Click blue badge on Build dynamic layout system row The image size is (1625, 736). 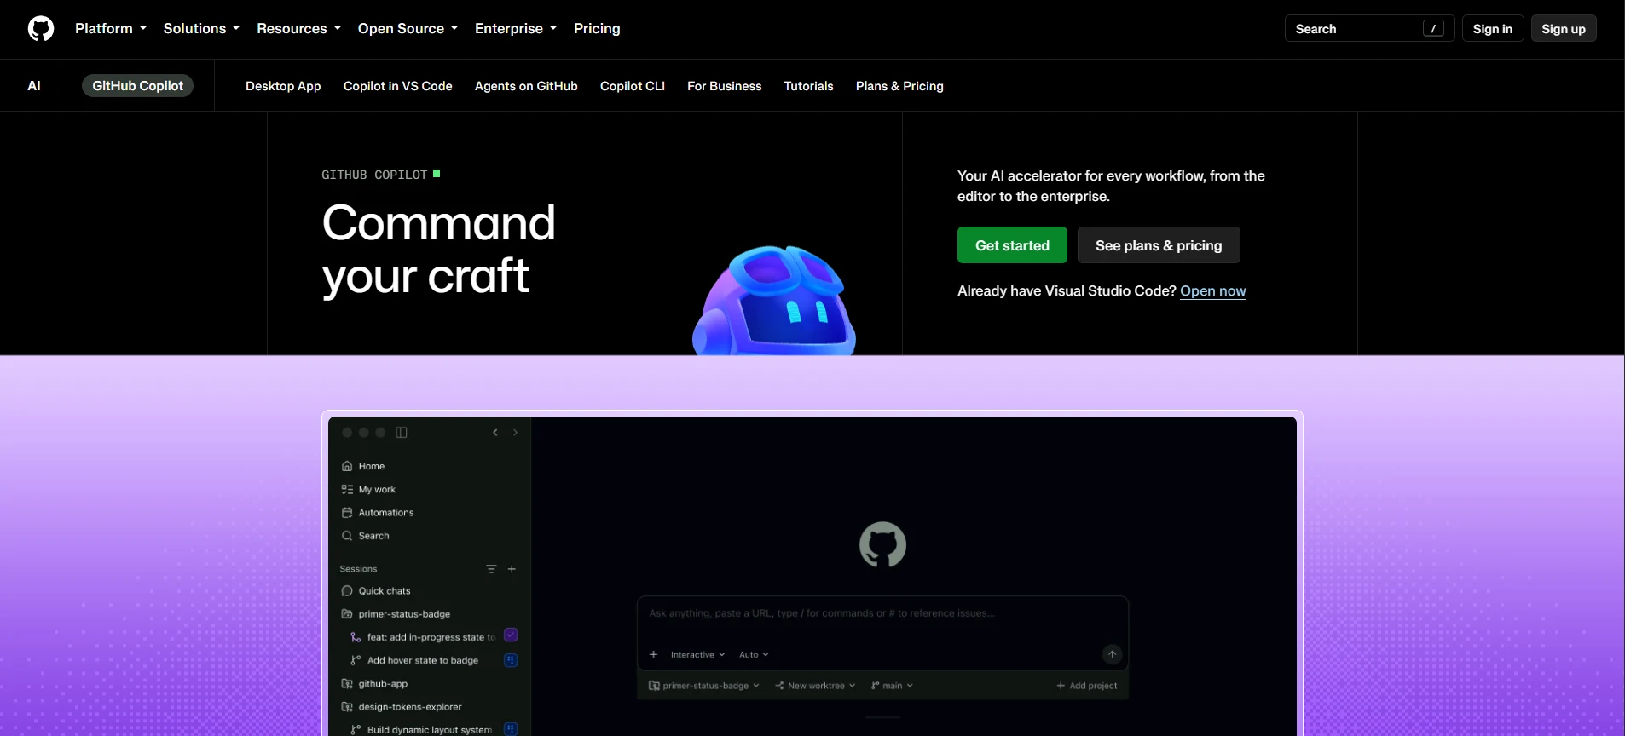click(511, 729)
